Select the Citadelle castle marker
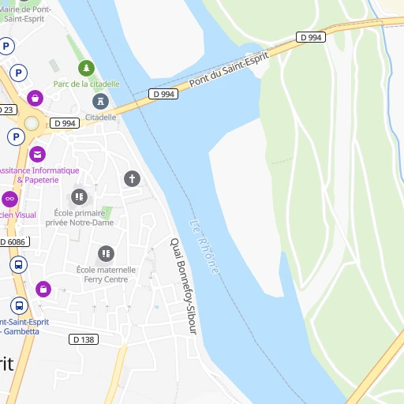 point(100,101)
